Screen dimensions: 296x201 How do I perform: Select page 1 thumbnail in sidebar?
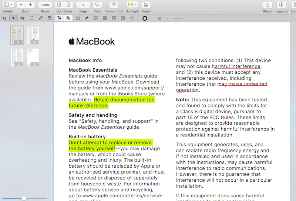17,35
